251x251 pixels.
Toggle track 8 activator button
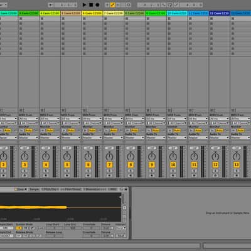click(x=131, y=165)
